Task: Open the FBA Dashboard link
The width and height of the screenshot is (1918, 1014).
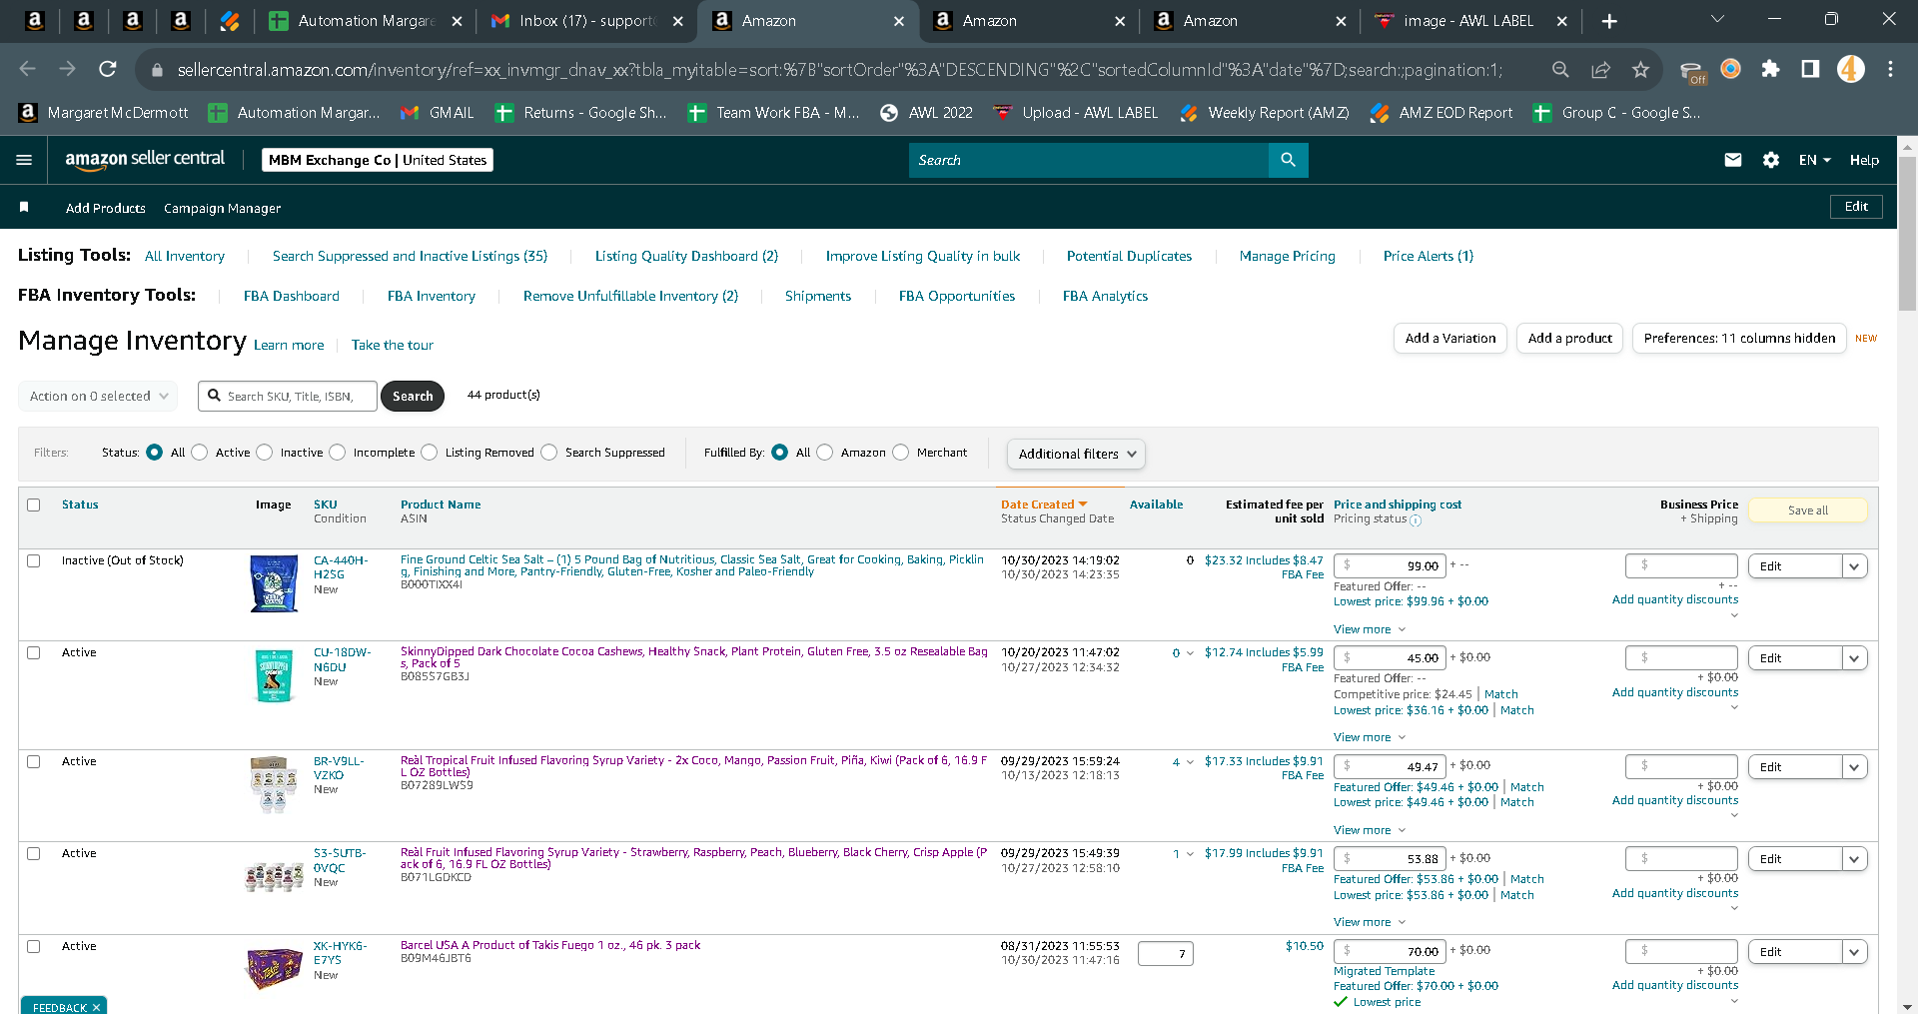Action: point(292,296)
